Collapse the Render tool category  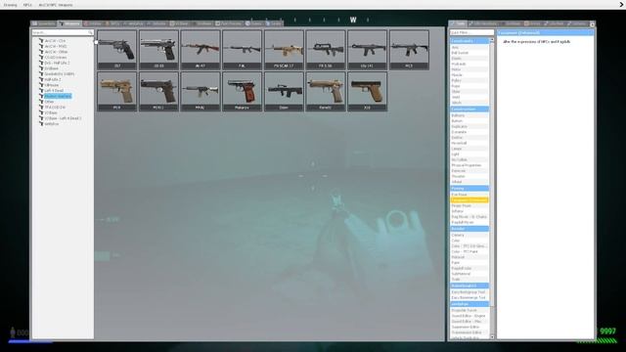(469, 229)
